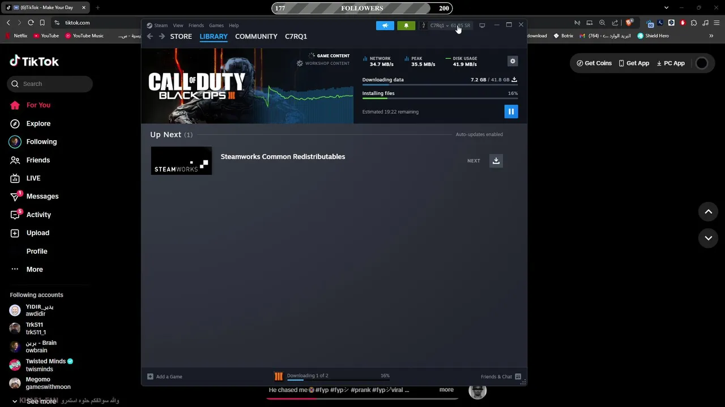Go to previous TikTok video arrow
Viewport: 725px width, 407px height.
[x=708, y=211]
